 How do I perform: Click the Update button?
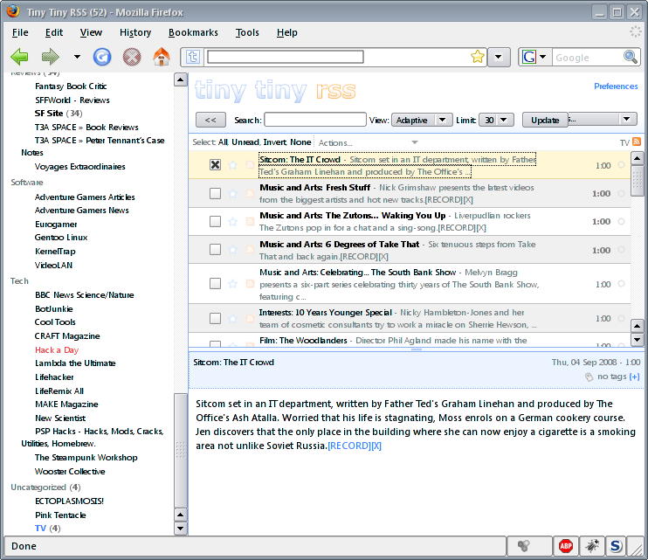545,120
